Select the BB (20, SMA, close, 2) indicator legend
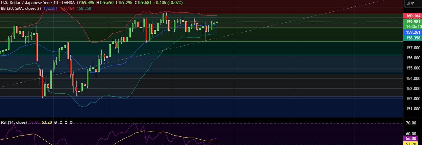The width and height of the screenshot is (422, 145). tap(20, 8)
